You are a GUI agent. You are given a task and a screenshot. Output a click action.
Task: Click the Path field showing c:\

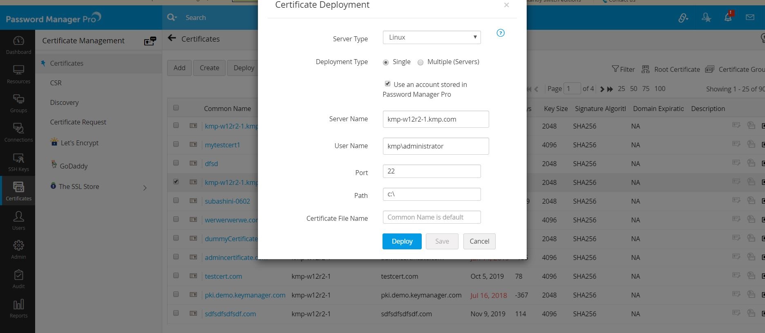(432, 194)
